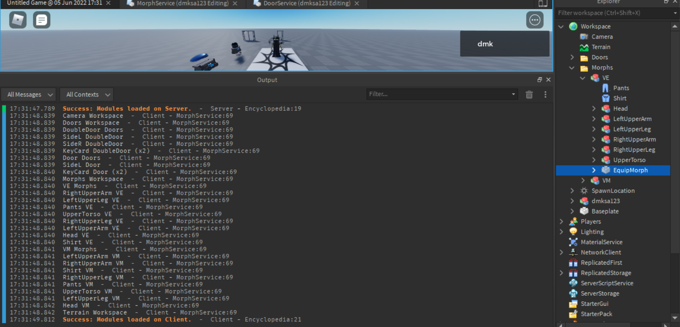Click the Explorer scrollbar down arrow
Viewport: 680px width, 327px height.
coord(675,318)
